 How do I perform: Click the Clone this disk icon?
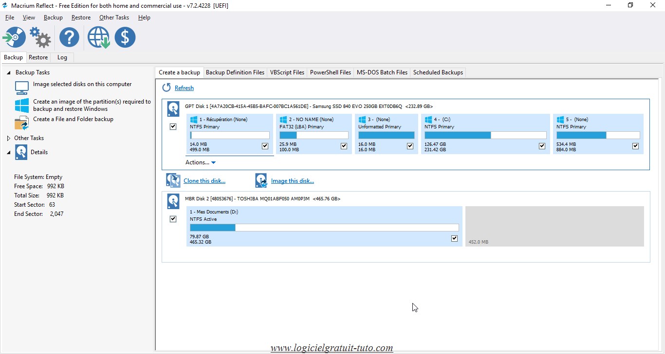(x=173, y=180)
